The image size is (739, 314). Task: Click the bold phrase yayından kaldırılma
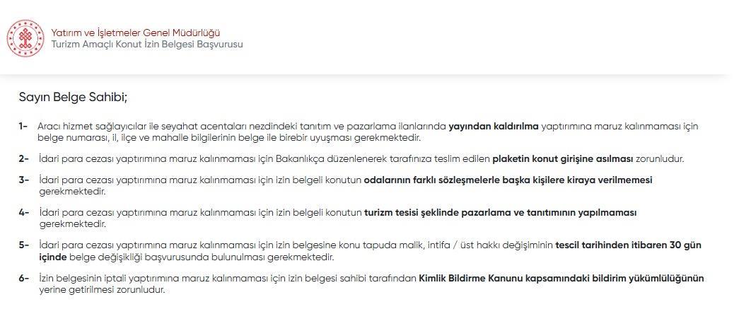pos(494,127)
